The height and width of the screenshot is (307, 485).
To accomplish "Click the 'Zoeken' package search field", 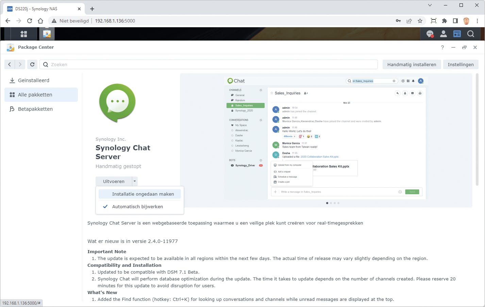I will point(208,64).
